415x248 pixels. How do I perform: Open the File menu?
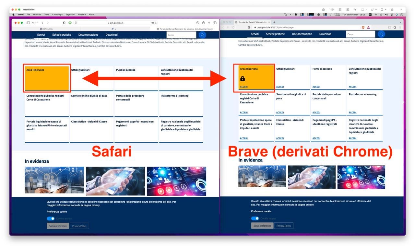coord(29,15)
